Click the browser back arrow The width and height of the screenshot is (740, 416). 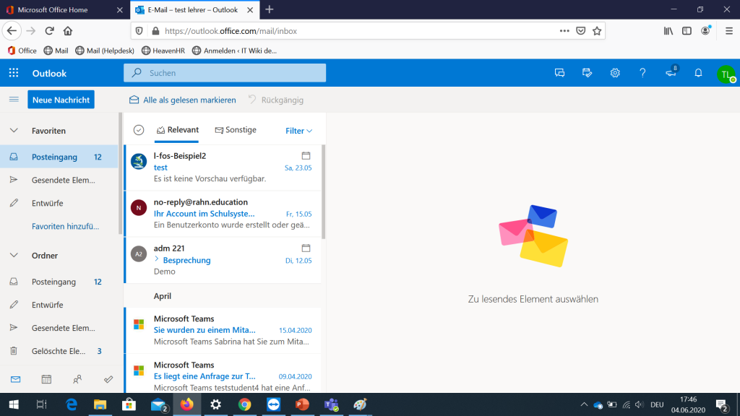[x=12, y=31]
